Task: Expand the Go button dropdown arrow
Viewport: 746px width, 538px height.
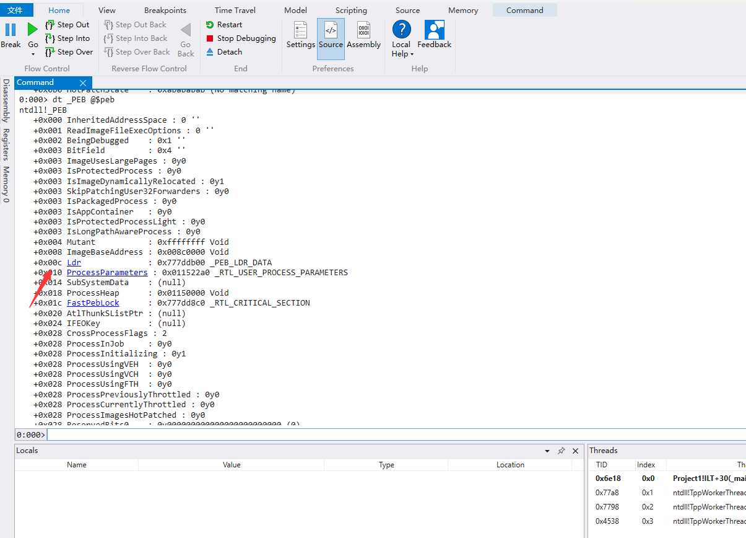Action: click(x=33, y=55)
